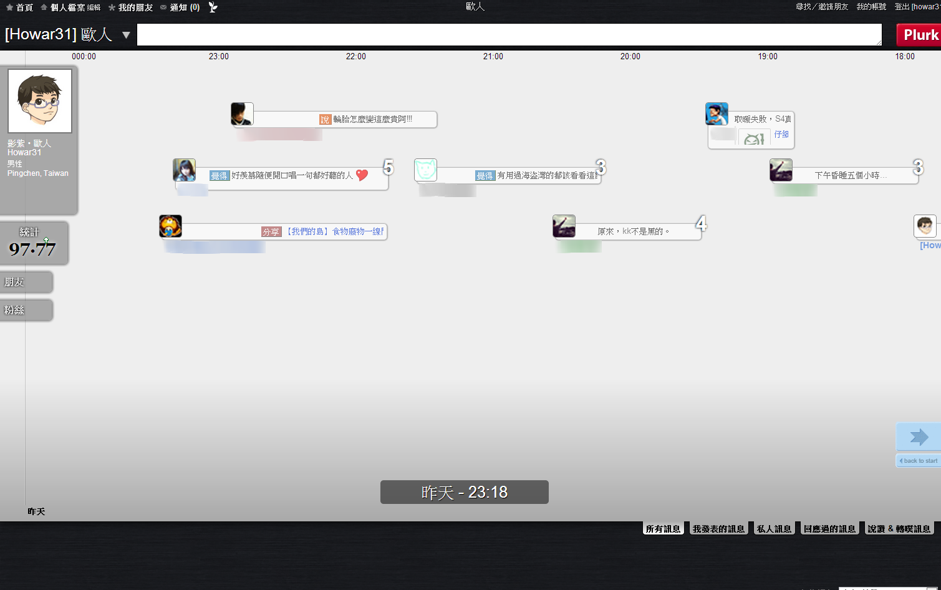Click the blue avatar on the S4 plurk
The width and height of the screenshot is (941, 590).
coord(717,114)
